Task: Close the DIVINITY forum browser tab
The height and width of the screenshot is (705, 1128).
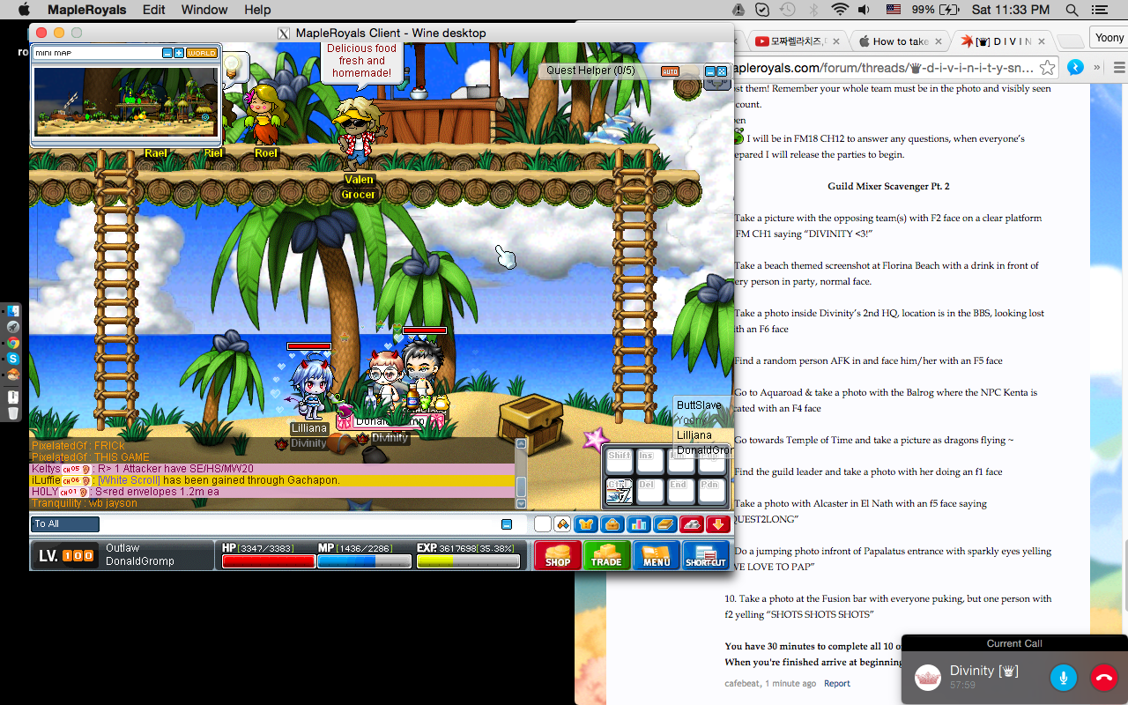Action: [x=1043, y=41]
